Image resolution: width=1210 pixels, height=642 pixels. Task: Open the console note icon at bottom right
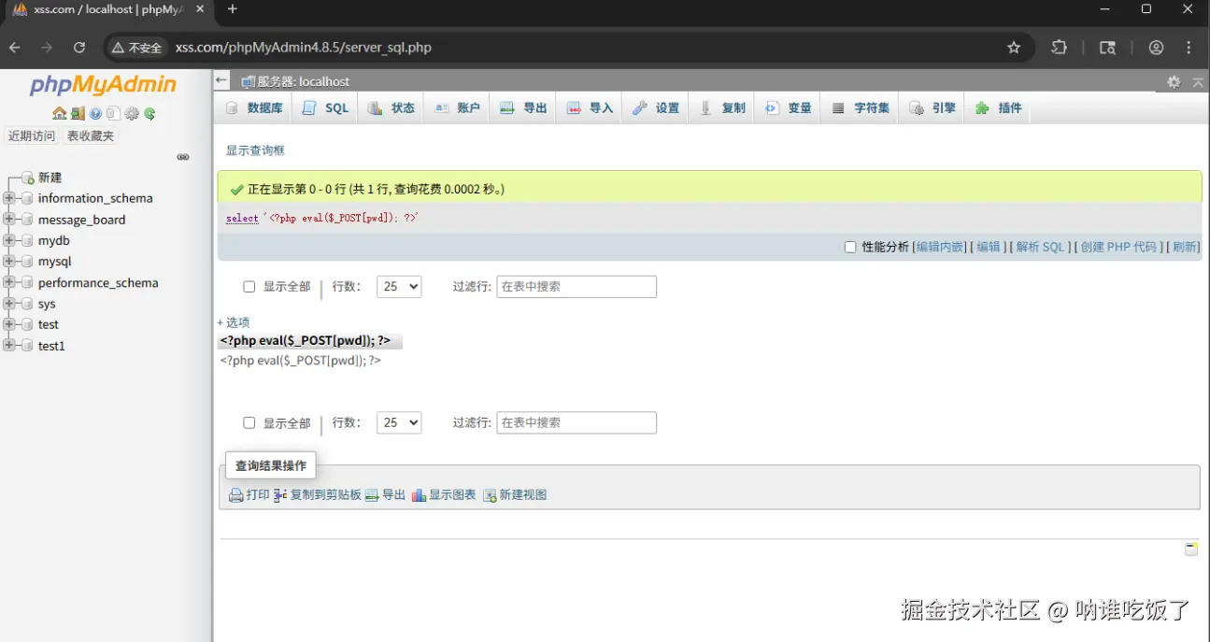point(1191,549)
